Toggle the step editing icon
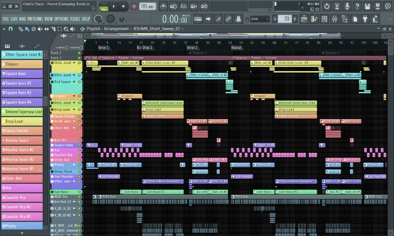This screenshot has height=236, width=394. pos(218,19)
